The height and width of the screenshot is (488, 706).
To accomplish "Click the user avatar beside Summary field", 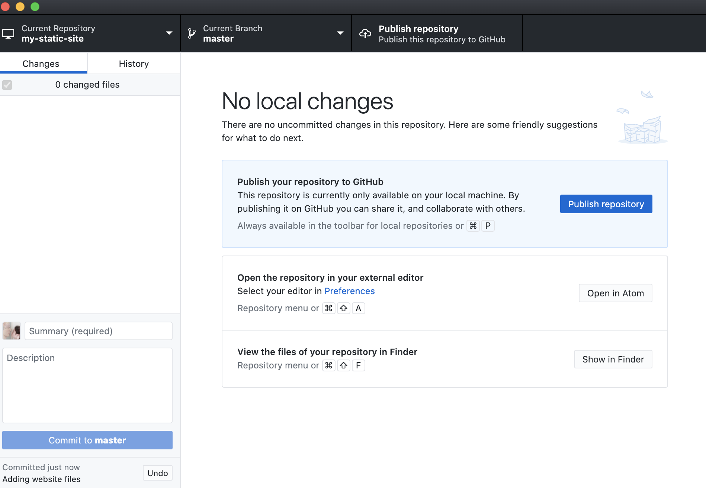I will click(12, 331).
